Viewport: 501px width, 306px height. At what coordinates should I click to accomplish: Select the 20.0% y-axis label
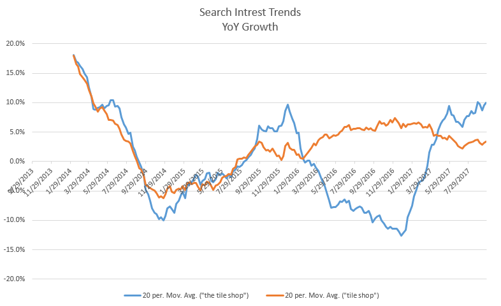coord(15,44)
